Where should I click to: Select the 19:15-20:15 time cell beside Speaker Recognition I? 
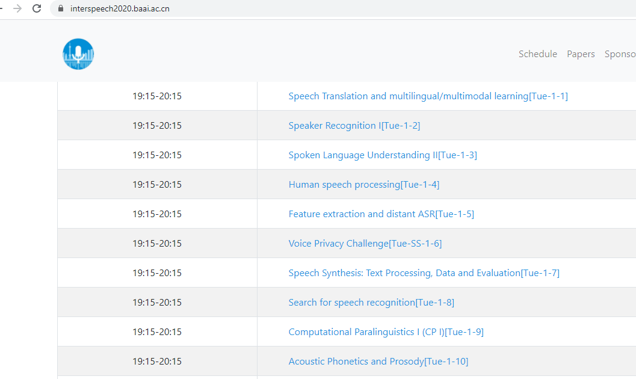coord(157,125)
